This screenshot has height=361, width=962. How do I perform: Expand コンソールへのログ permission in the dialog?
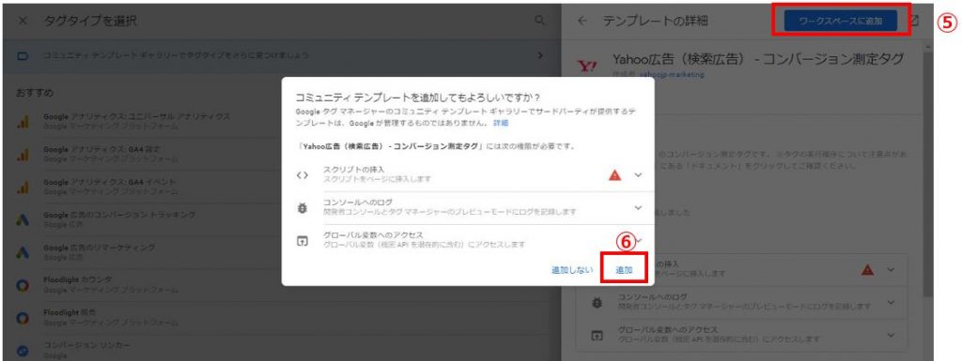638,208
